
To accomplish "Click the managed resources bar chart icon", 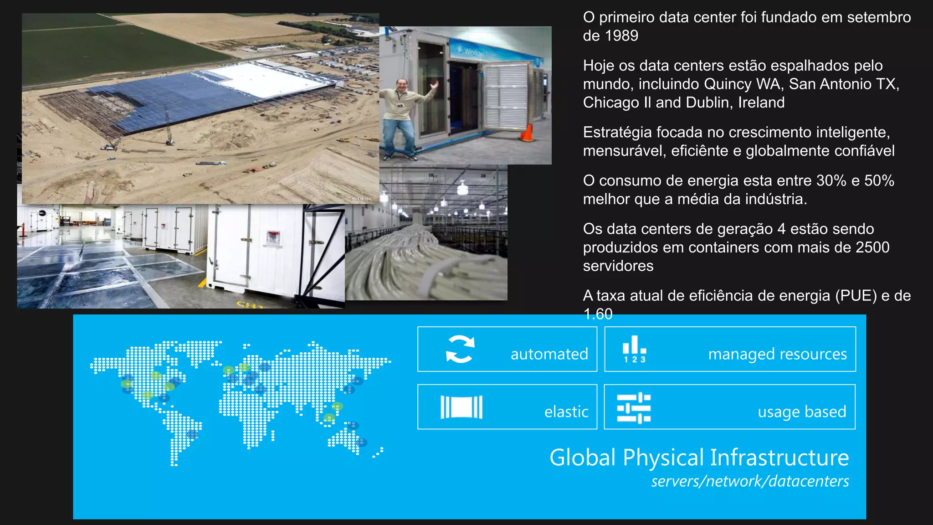I will pos(635,349).
